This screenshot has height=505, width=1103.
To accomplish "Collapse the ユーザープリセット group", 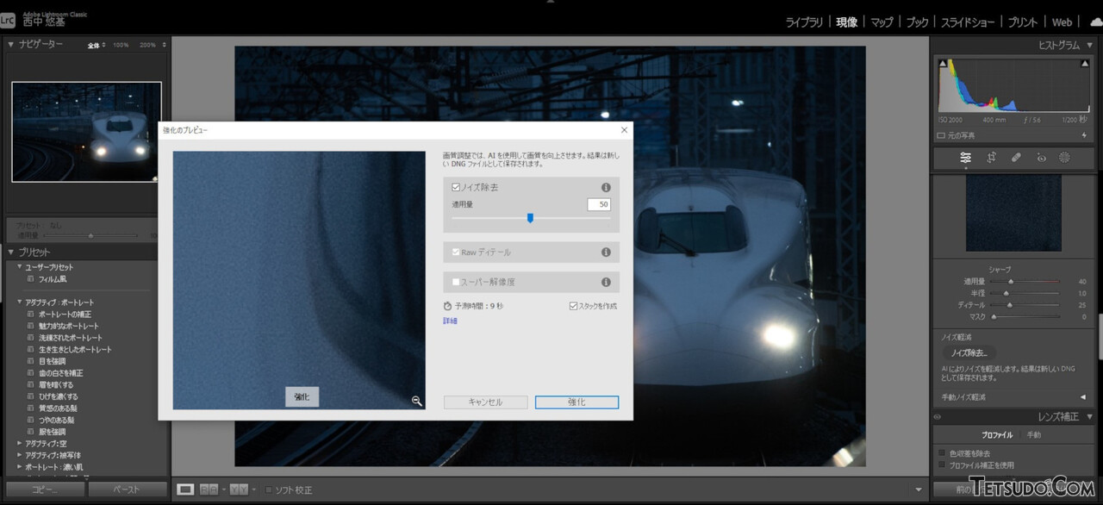I will (20, 267).
